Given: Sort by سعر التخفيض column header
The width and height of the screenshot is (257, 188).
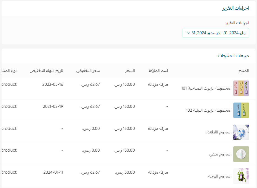Looking at the screenshot, I should pyautogui.click(x=88, y=71).
